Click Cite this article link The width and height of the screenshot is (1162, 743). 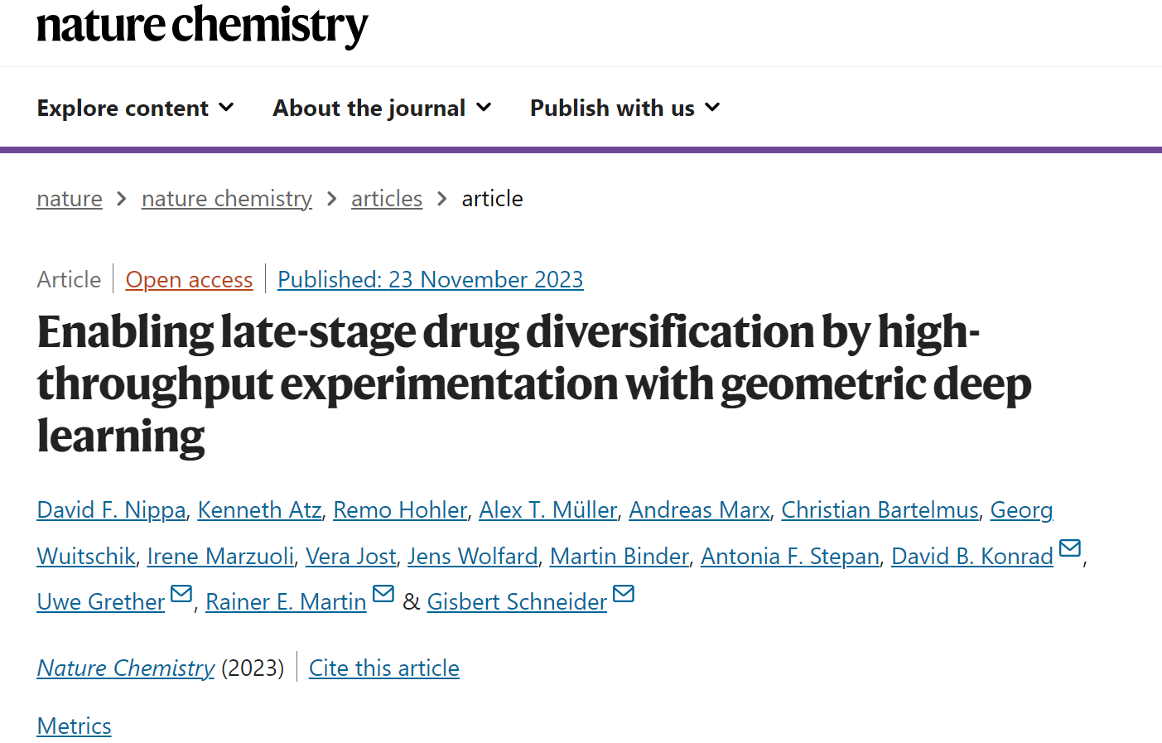[x=383, y=668]
